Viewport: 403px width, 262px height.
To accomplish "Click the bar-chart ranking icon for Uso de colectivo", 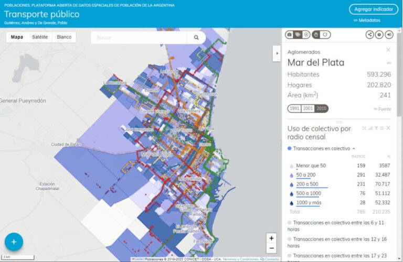I will [370, 128].
